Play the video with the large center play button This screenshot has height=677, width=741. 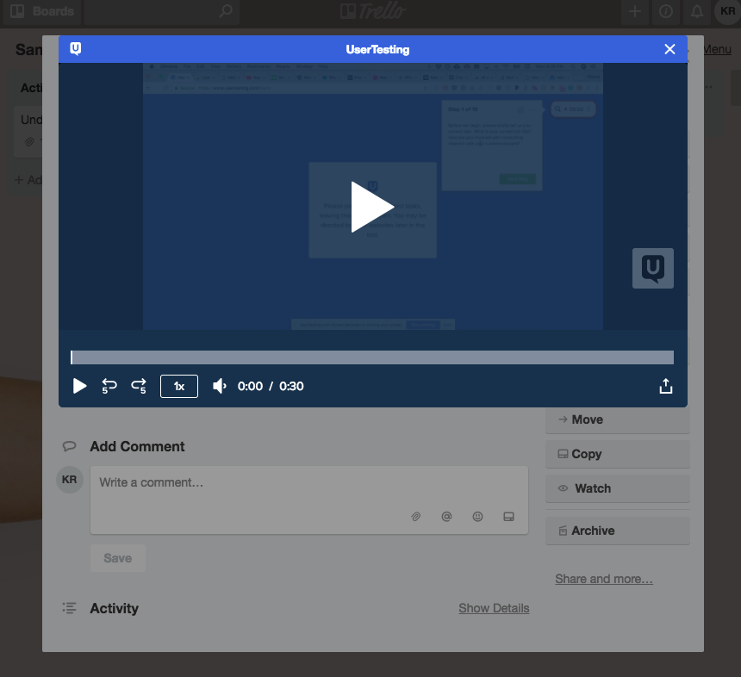tap(372, 207)
